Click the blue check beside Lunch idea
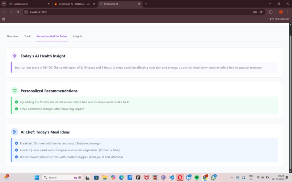This screenshot has width=292, height=182. [x=16, y=150]
